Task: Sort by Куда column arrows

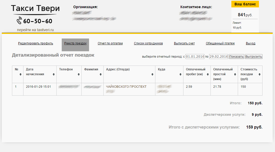Action: tap(180, 74)
